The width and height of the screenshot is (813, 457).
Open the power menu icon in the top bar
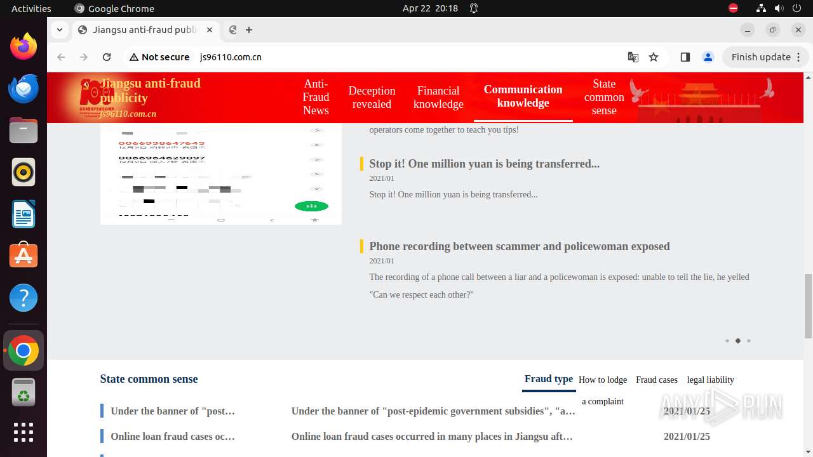(x=796, y=8)
